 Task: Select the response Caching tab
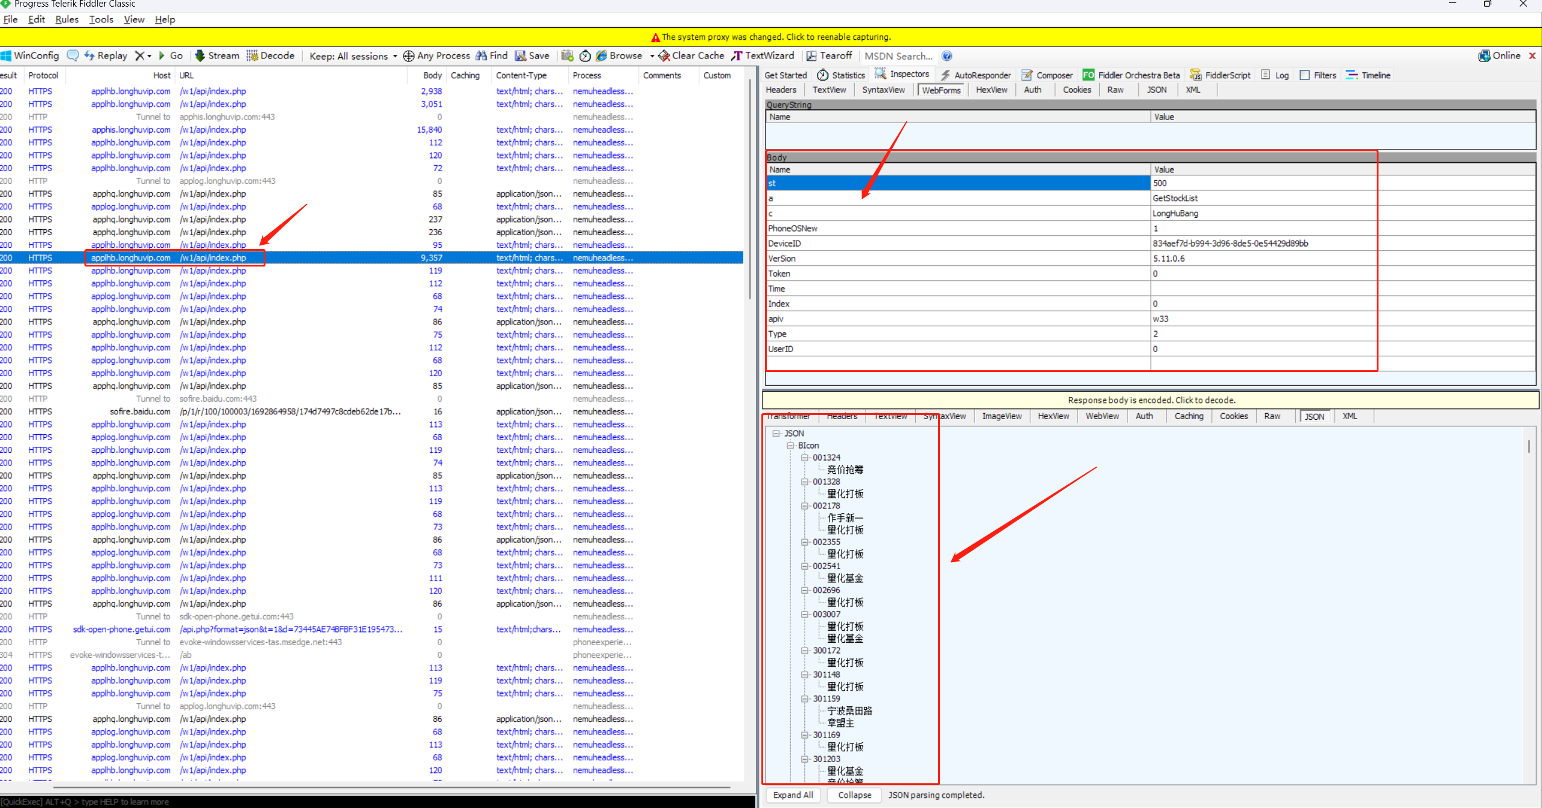(1188, 416)
